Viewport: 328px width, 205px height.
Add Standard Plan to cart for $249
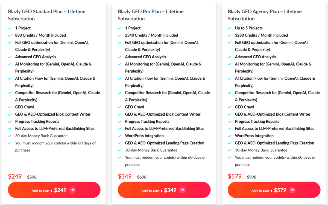tap(54, 190)
